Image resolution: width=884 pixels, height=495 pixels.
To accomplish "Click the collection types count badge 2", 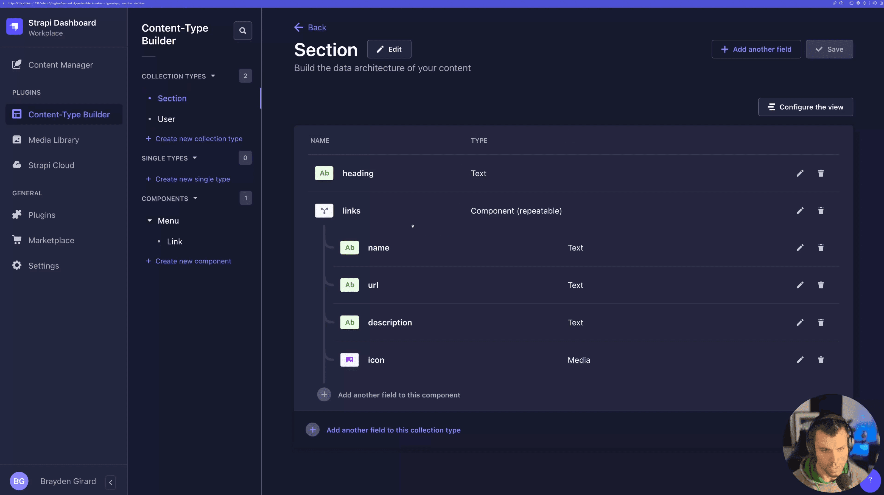I will 245,76.
